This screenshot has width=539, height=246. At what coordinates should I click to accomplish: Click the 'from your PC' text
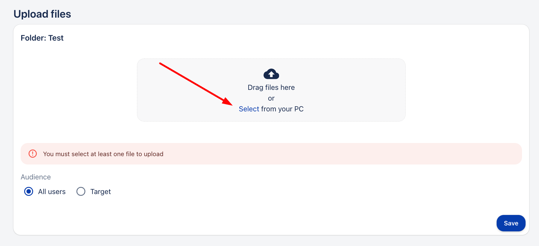(x=282, y=109)
